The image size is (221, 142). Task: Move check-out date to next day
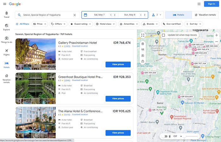click(x=145, y=15)
